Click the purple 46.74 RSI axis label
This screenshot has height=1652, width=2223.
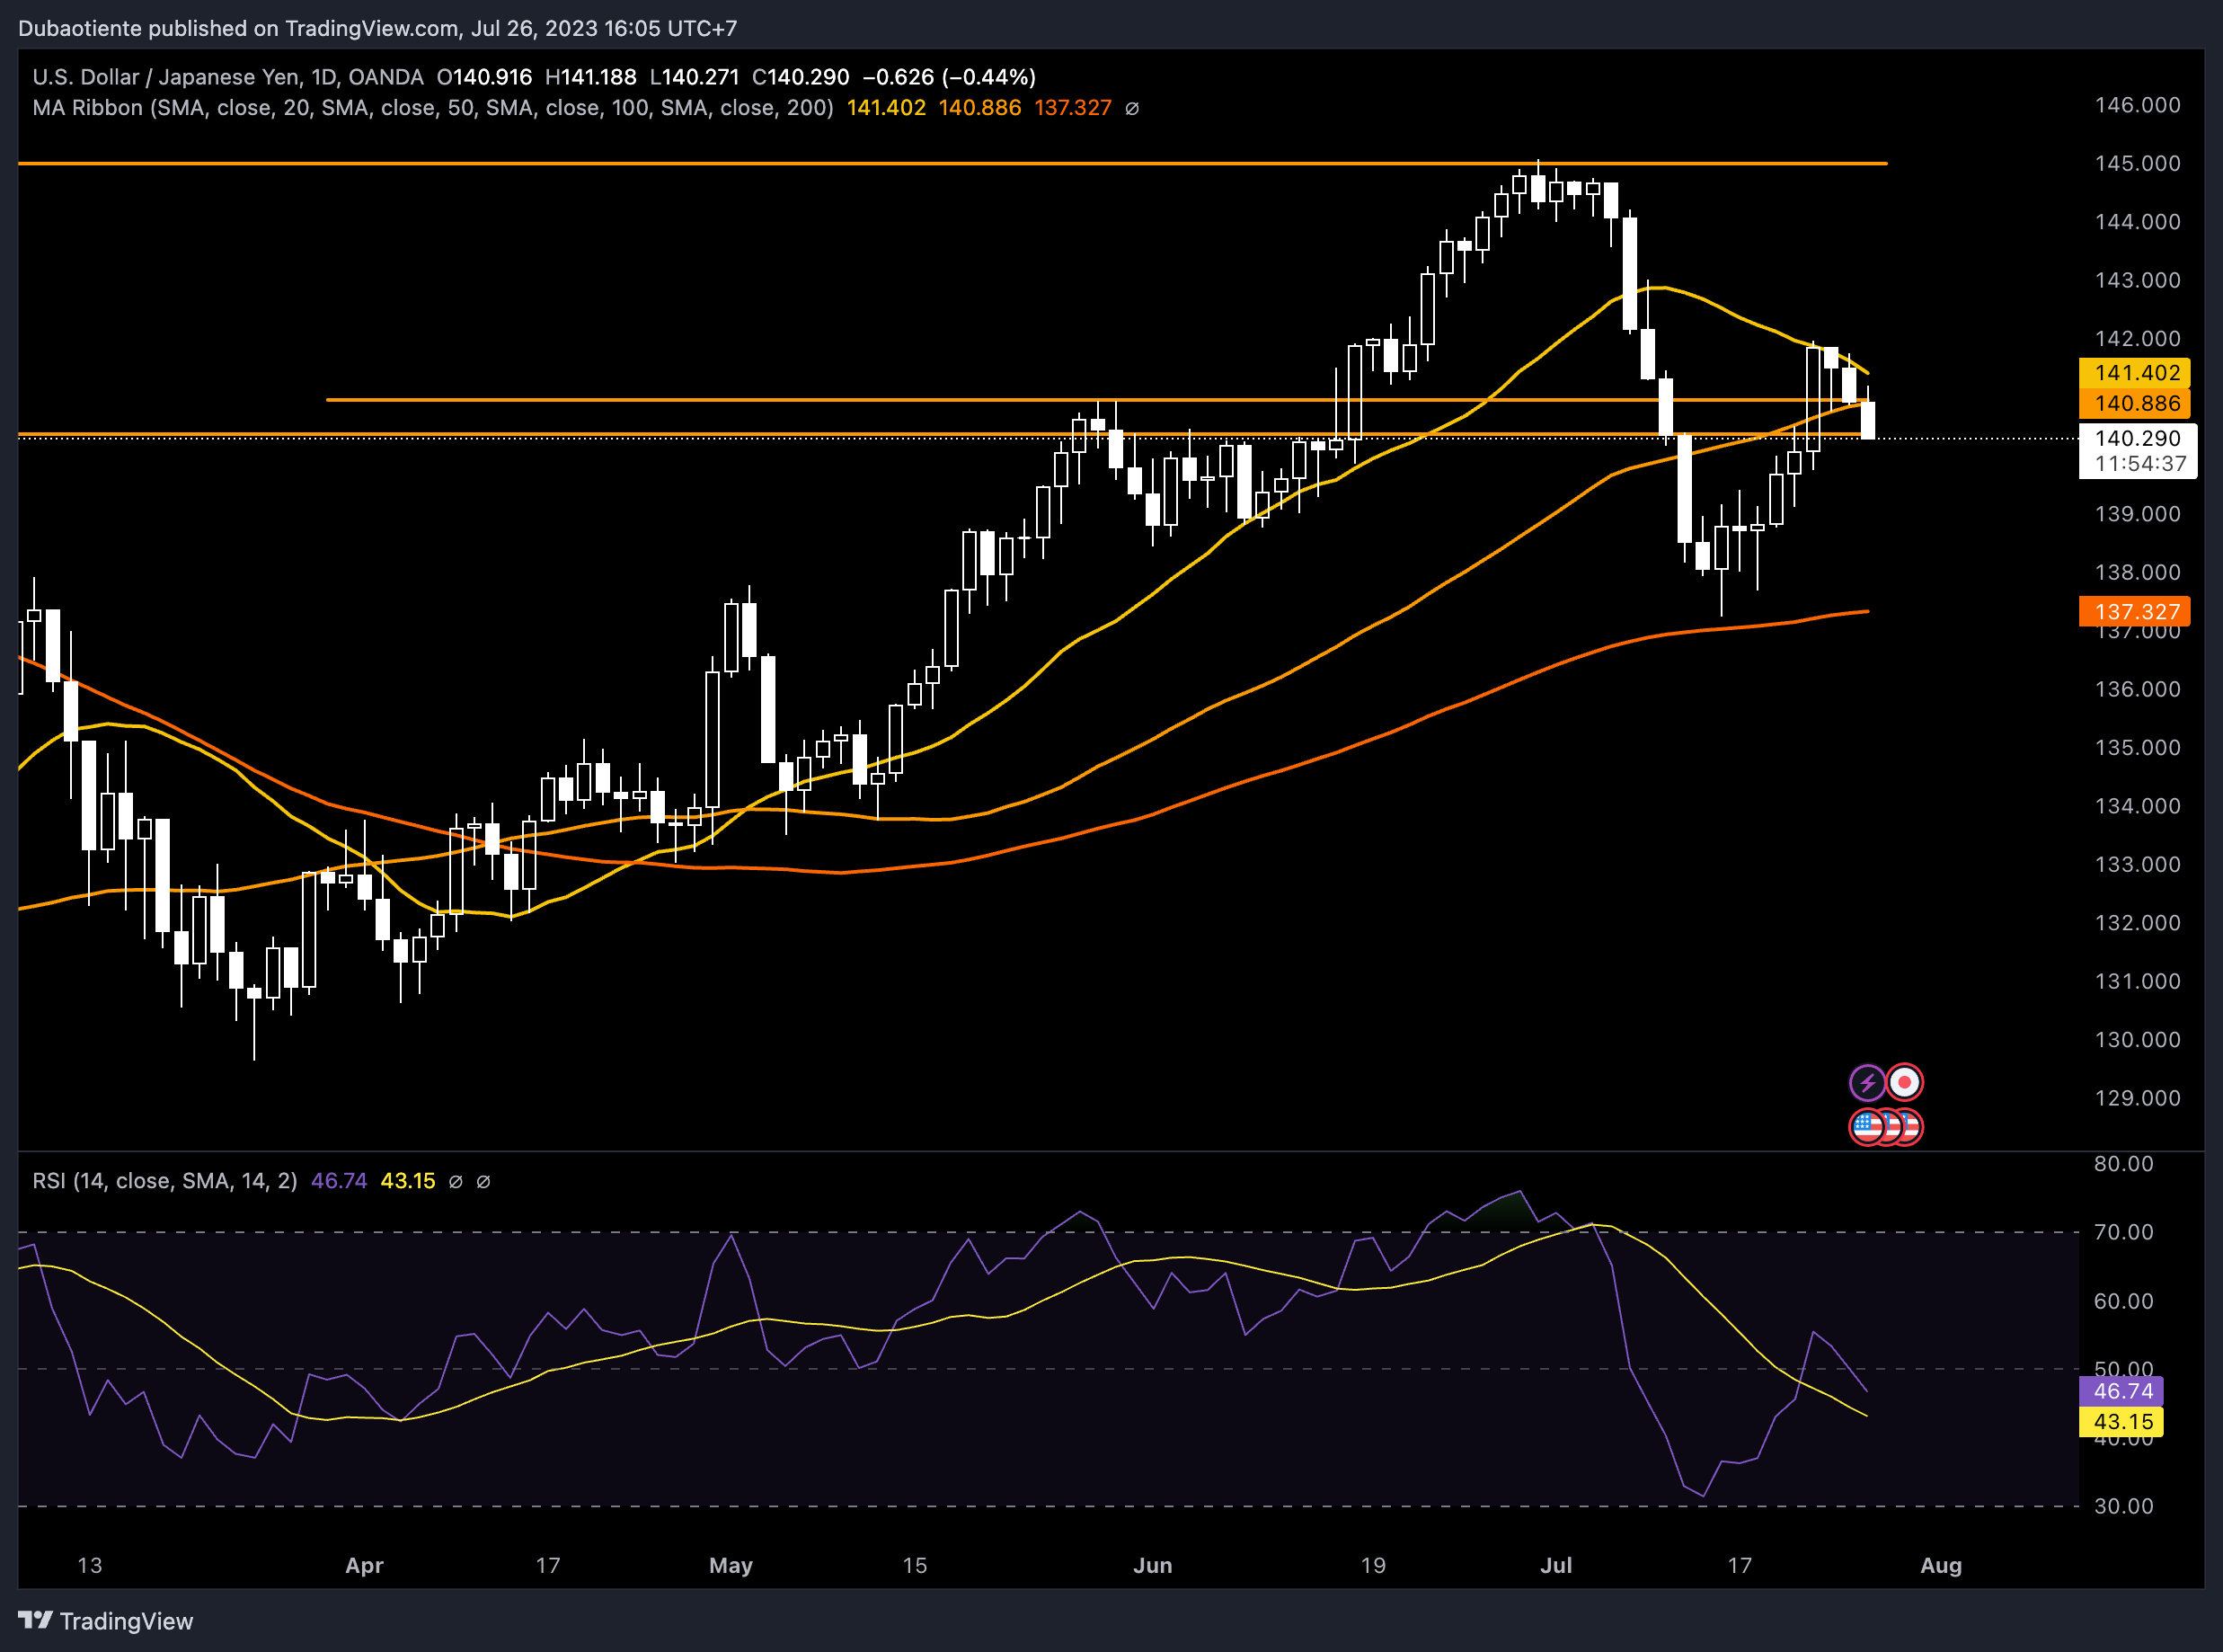[2121, 1391]
